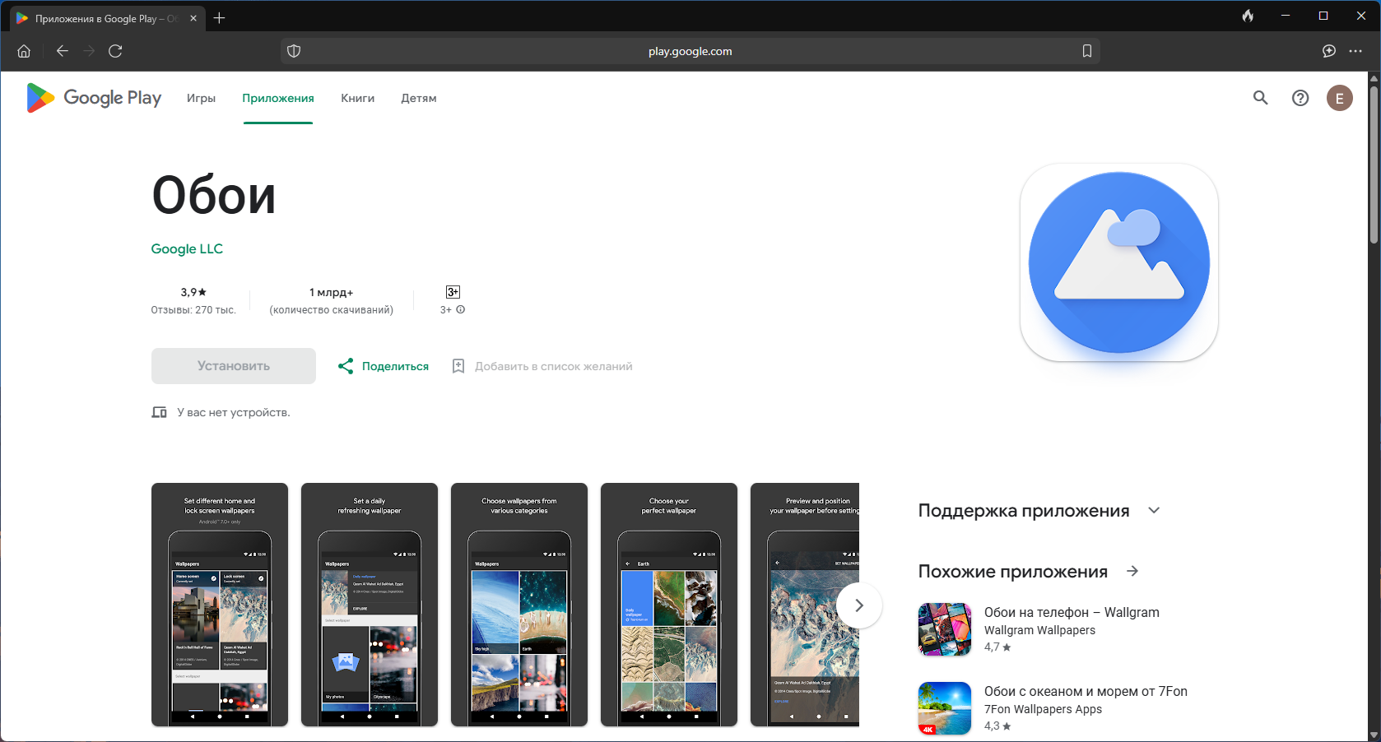Click the 'Похожие приложения' heading
1381x742 pixels.
click(x=1013, y=571)
